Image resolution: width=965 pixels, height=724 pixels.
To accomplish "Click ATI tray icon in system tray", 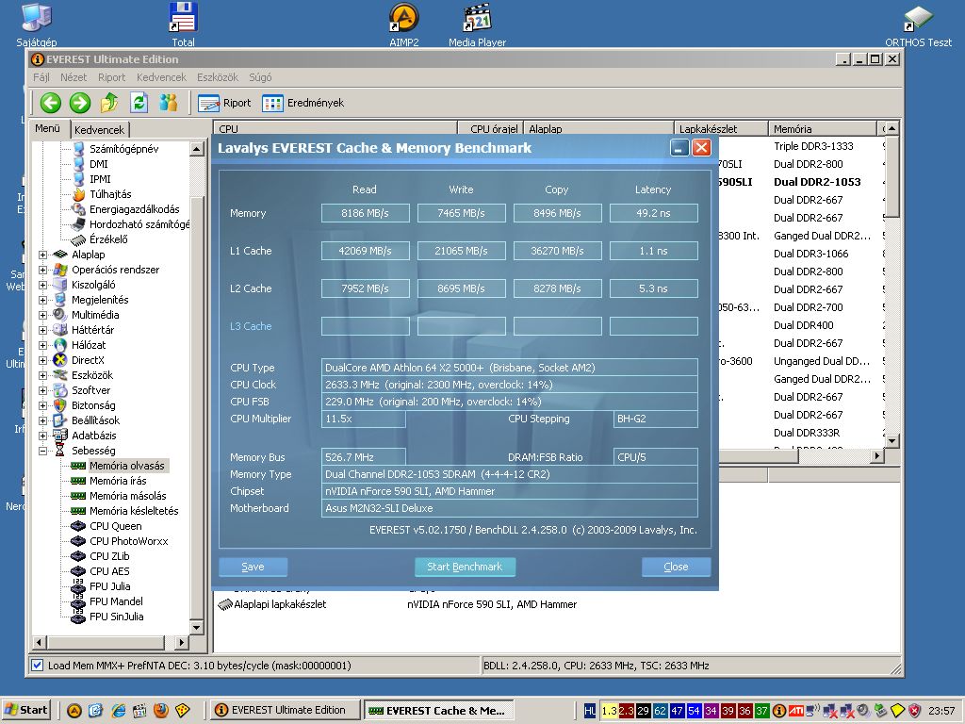I will pyautogui.click(x=795, y=711).
